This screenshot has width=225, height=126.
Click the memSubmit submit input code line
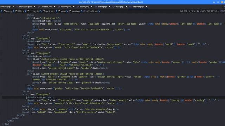(x=69, y=112)
